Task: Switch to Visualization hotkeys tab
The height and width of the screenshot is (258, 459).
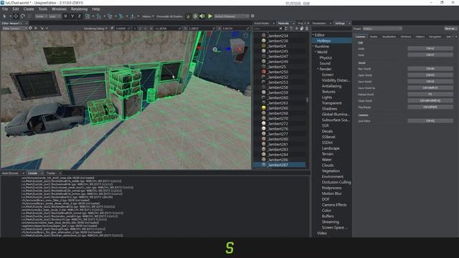Action: (x=389, y=37)
